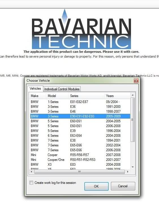Screen dimensions: 159x204
Task: Select BMW 1-Series E81-E82-E87 row
Action: coord(80,102)
